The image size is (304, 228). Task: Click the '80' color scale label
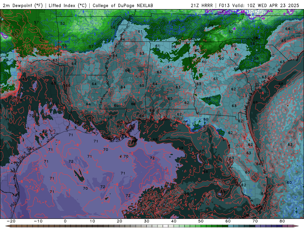(x=282, y=221)
